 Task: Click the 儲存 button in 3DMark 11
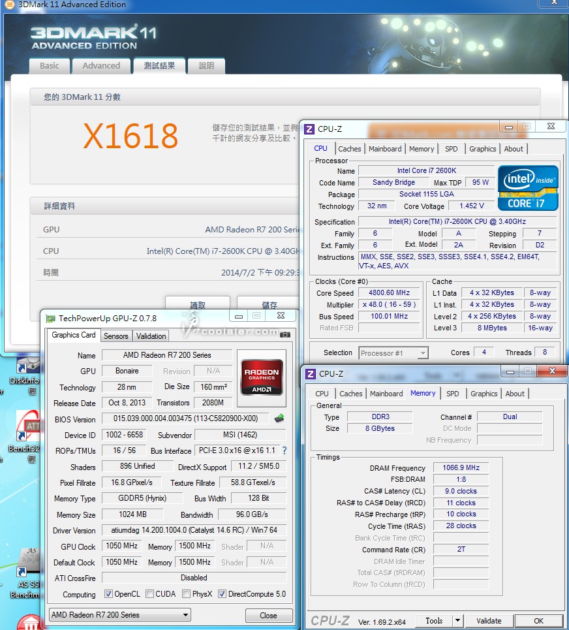pyautogui.click(x=269, y=304)
